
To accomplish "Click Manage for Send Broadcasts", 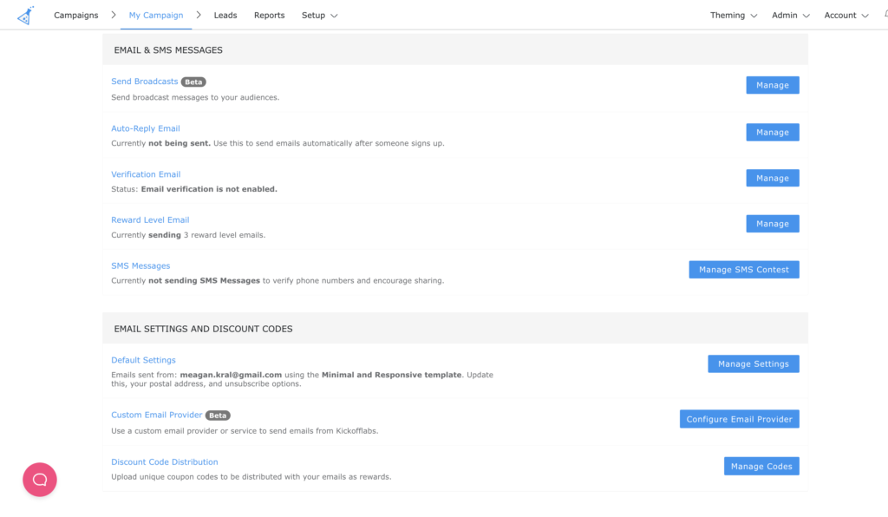I will tap(773, 85).
